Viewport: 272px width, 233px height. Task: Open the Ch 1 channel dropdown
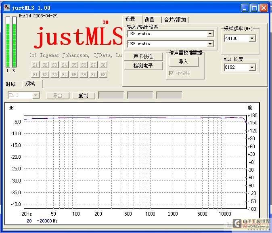(x=36, y=95)
